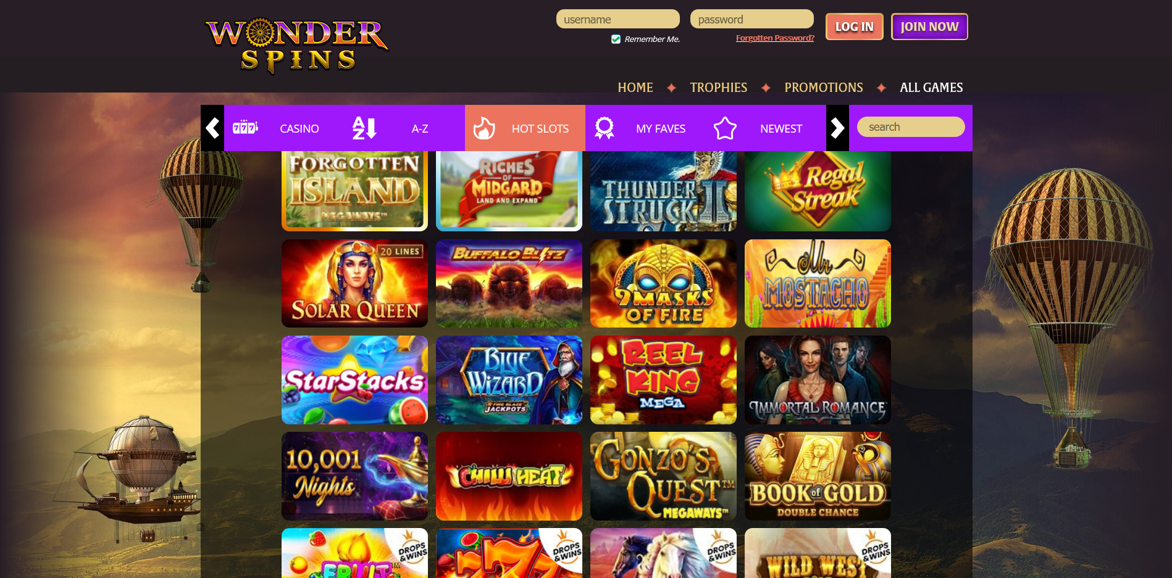1172x578 pixels.
Task: Open the Forgotten Password link
Action: pos(775,38)
